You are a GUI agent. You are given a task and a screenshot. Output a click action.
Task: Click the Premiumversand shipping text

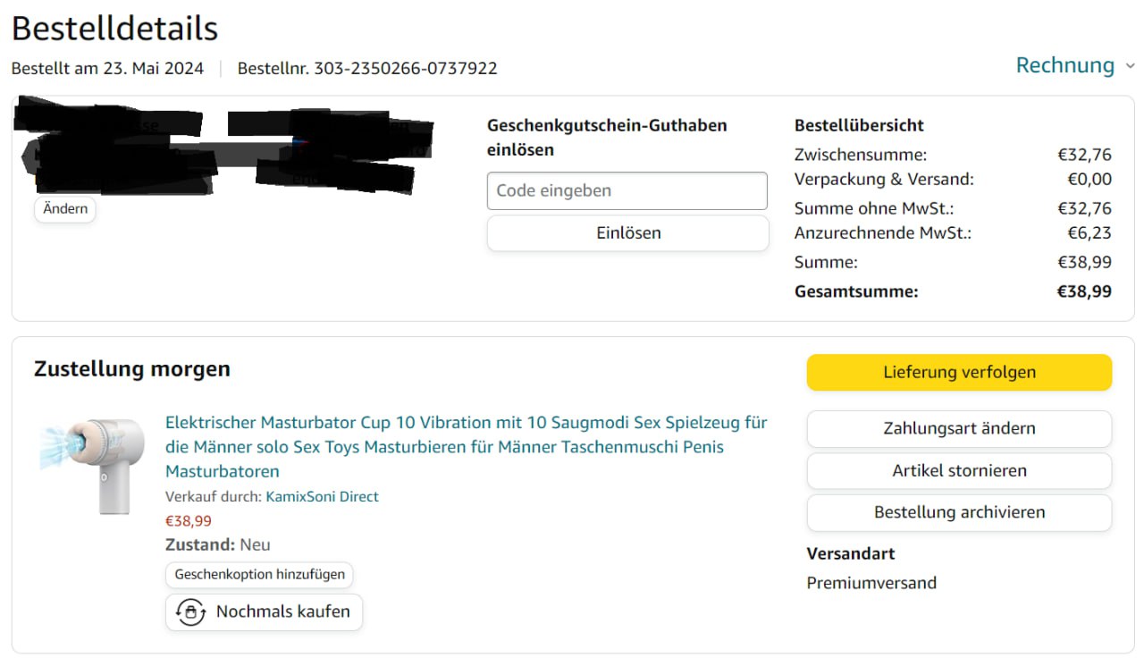coord(871,583)
